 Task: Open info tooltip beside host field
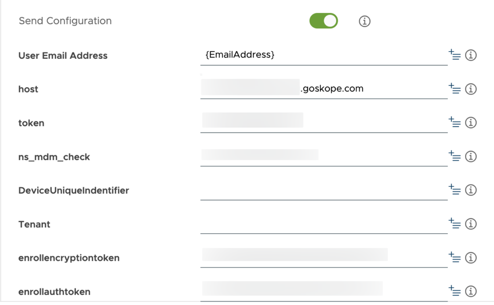click(x=471, y=89)
